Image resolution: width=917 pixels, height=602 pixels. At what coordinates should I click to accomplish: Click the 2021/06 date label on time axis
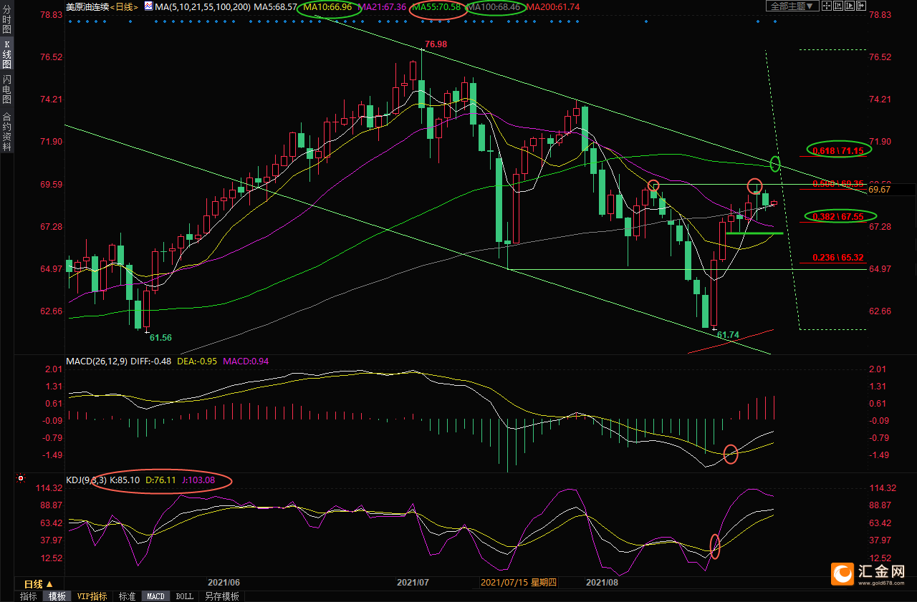point(224,583)
